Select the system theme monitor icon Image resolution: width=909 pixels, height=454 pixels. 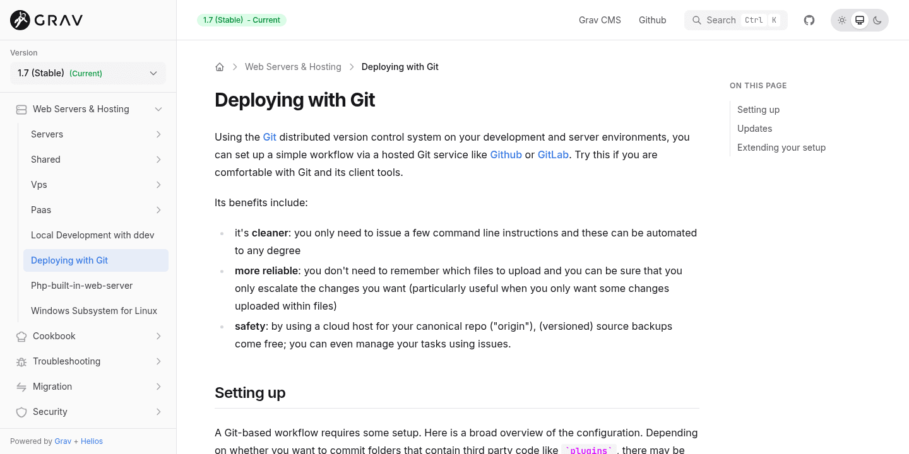860,20
